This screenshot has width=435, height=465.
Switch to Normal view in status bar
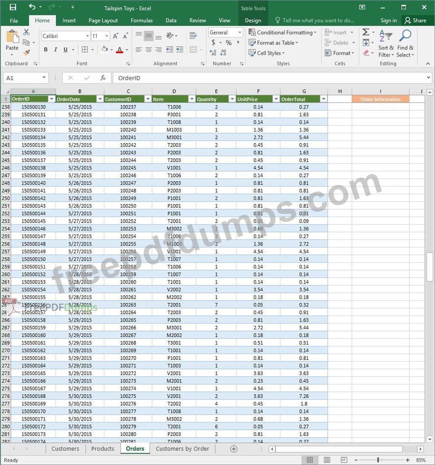(x=310, y=460)
